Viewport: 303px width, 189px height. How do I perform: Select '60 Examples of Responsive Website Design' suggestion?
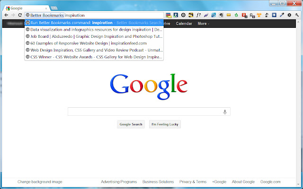[94, 43]
